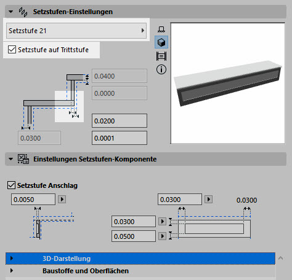Click the Einstellungen Setzstufen-Komponente panel icon
This screenshot has width=292, height=280.
(23, 159)
